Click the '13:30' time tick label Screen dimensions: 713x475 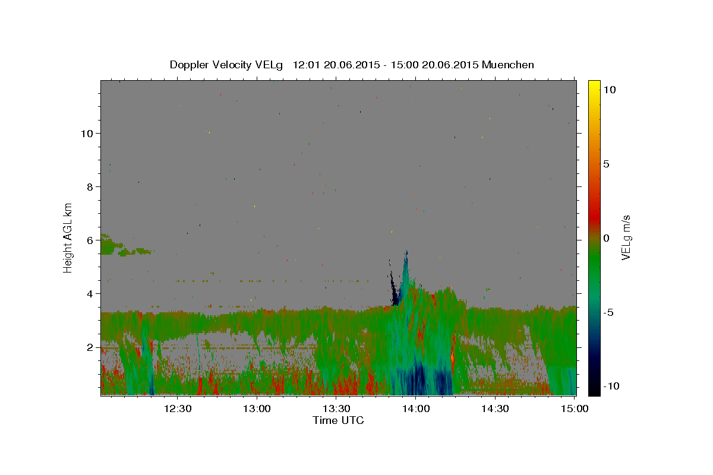click(x=336, y=408)
